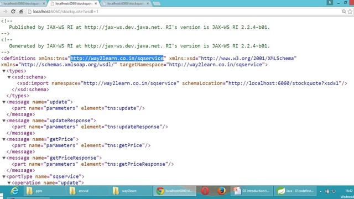Image resolution: width=354 pixels, height=199 pixels.
Task: Click the xsd:import namespace value
Action: tap(130, 83)
